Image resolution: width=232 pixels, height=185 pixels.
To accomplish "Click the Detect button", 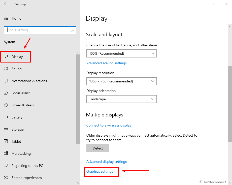I will (98, 148).
